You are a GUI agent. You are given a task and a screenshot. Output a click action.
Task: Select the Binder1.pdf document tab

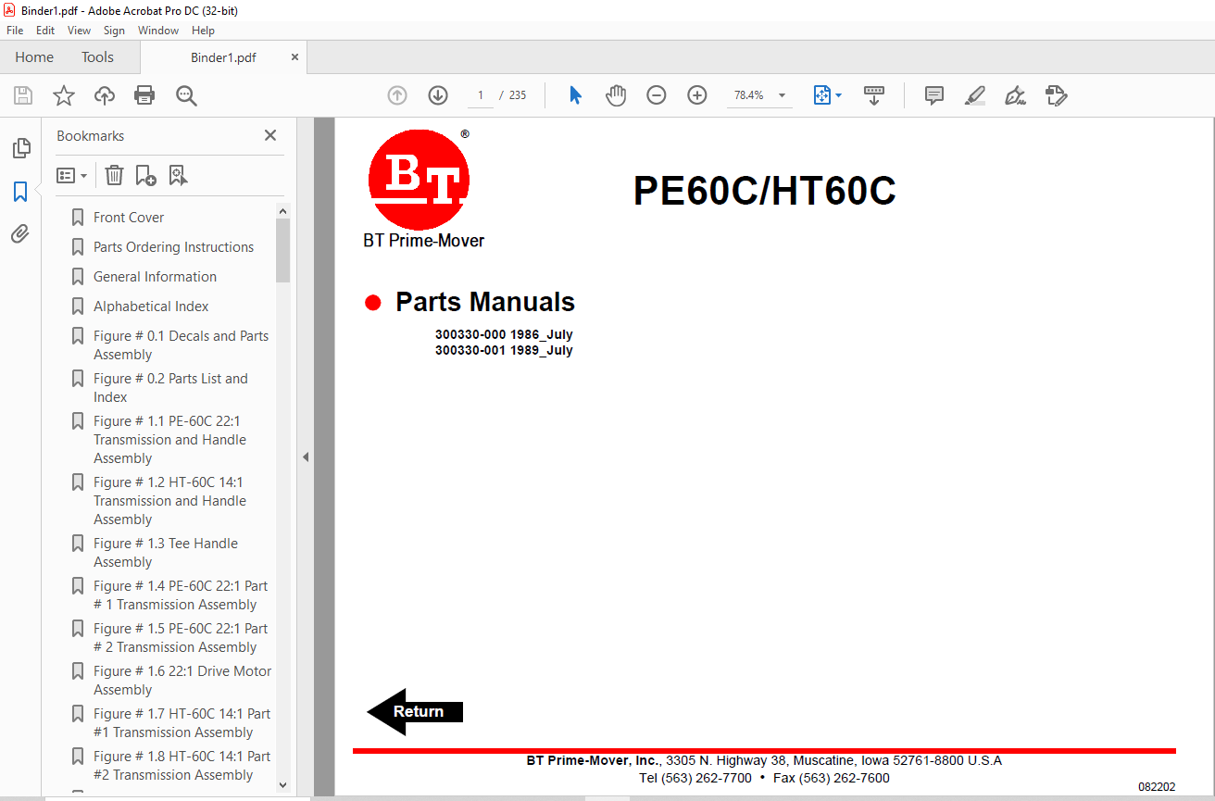pyautogui.click(x=223, y=56)
